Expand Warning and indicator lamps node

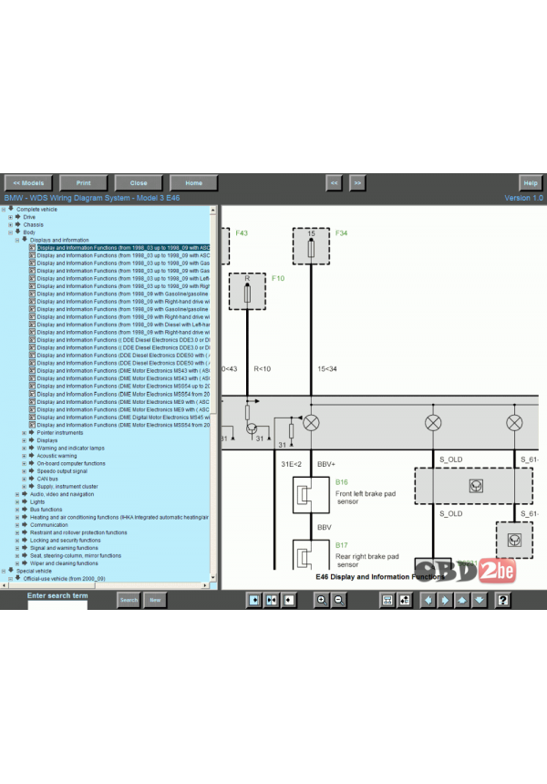pos(24,449)
